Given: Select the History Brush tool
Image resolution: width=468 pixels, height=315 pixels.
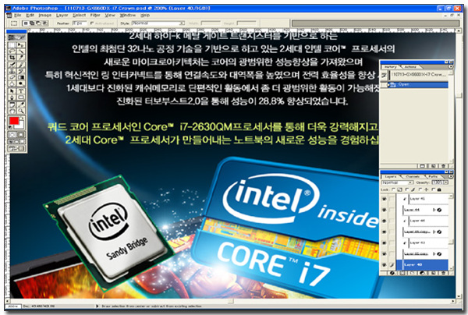Looking at the screenshot, I should click(21, 71).
